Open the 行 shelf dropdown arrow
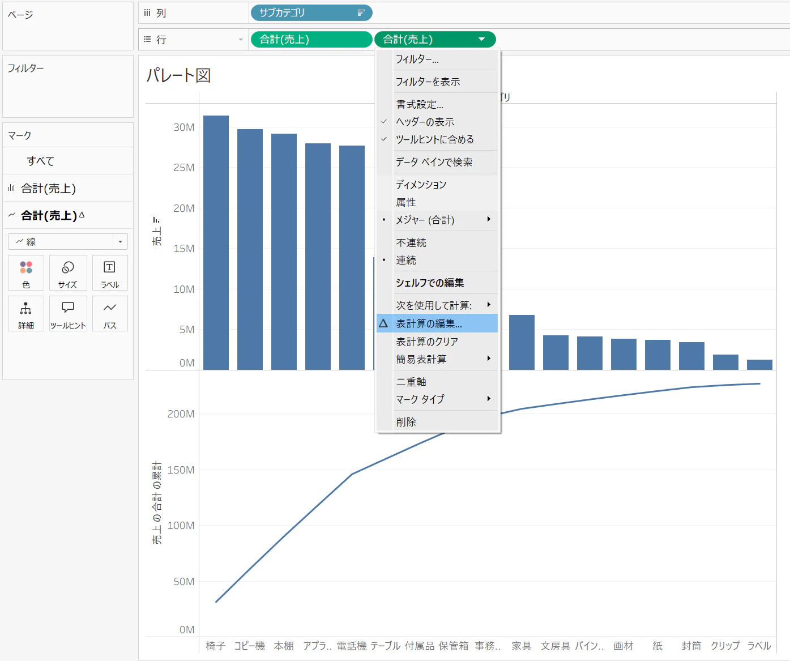 pos(241,40)
